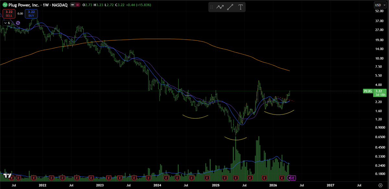Click the Plug Power, Inc. symbol title
This screenshot has width=389, height=189.
[x=24, y=5]
